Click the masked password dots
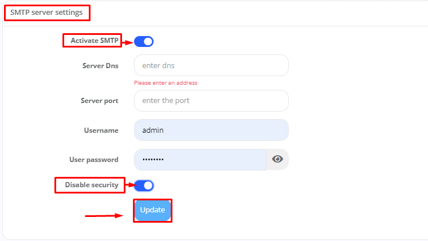This screenshot has width=428, height=241. tap(152, 160)
